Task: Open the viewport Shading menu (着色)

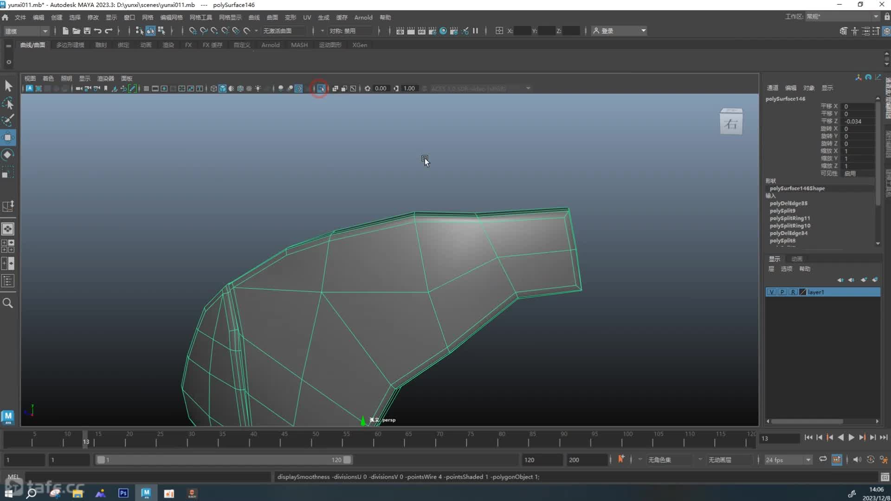Action: (48, 78)
